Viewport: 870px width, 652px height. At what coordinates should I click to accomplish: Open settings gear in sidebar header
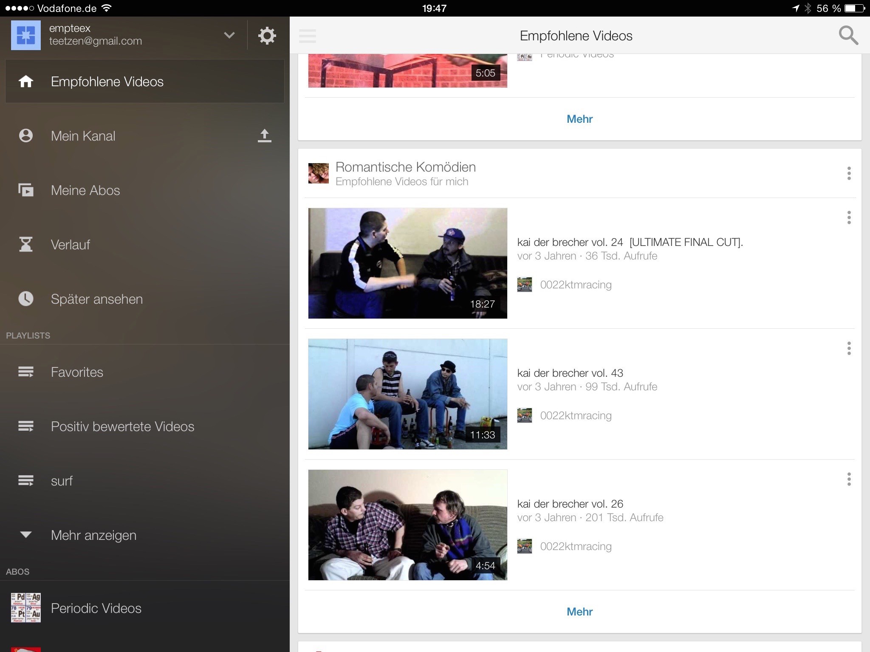point(267,36)
